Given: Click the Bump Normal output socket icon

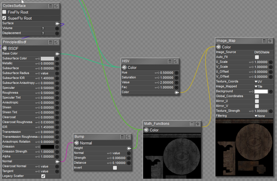Looking at the screenshot, I should click(77, 143).
